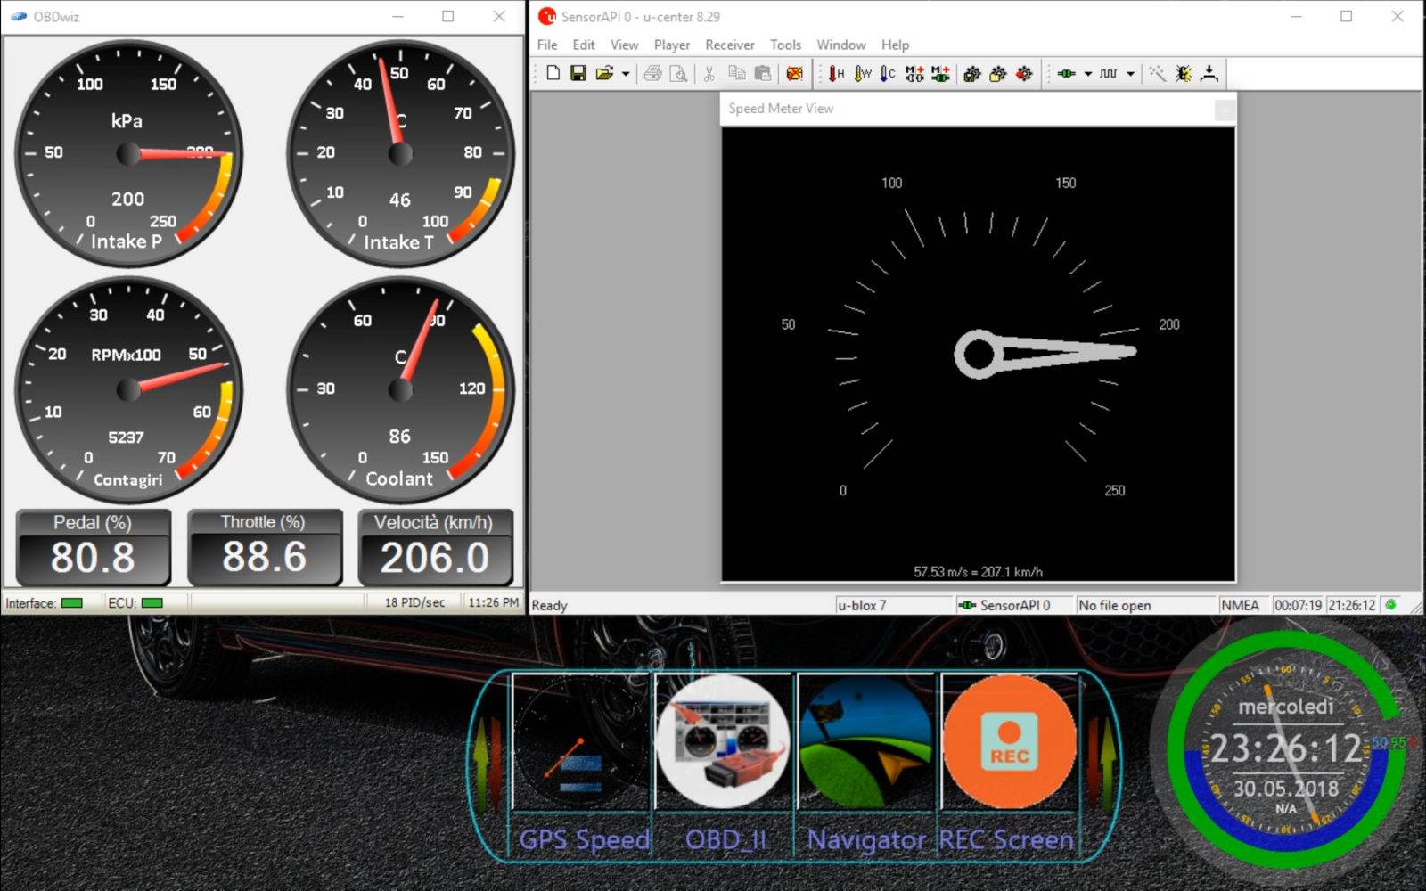The width and height of the screenshot is (1426, 891).
Task: Trigger receiver Hotstart (H thermometer icon)
Action: [x=836, y=73]
